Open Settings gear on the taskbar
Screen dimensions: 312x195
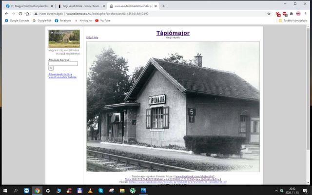[48, 191]
